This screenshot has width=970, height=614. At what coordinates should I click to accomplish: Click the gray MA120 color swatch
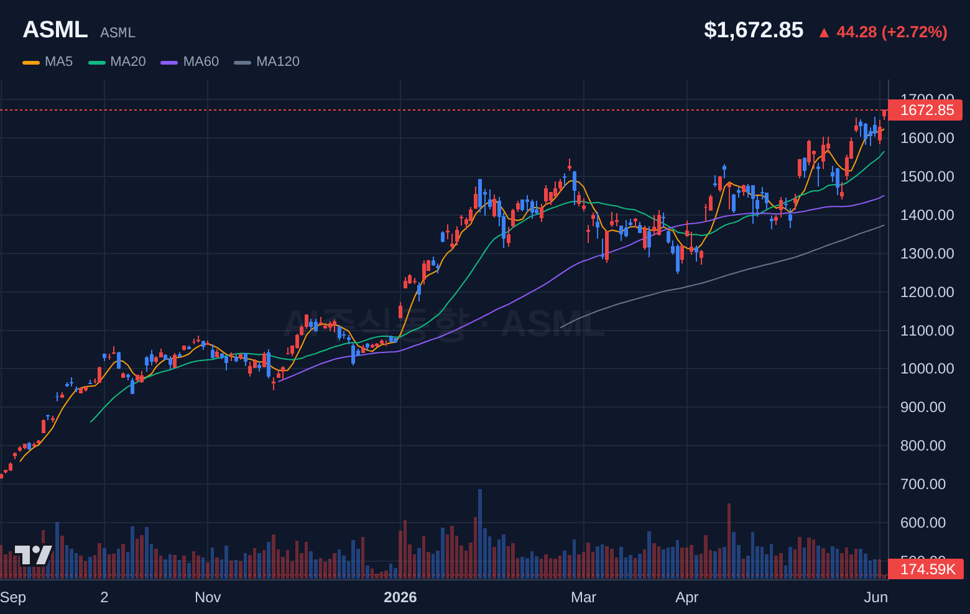point(242,62)
